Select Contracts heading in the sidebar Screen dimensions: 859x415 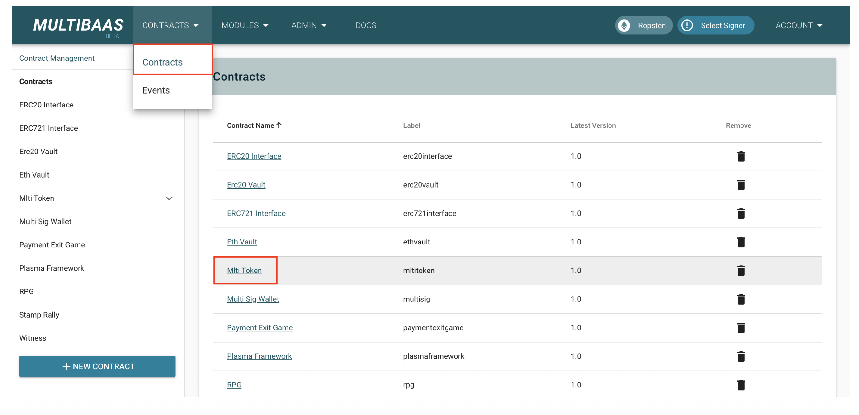tap(36, 82)
